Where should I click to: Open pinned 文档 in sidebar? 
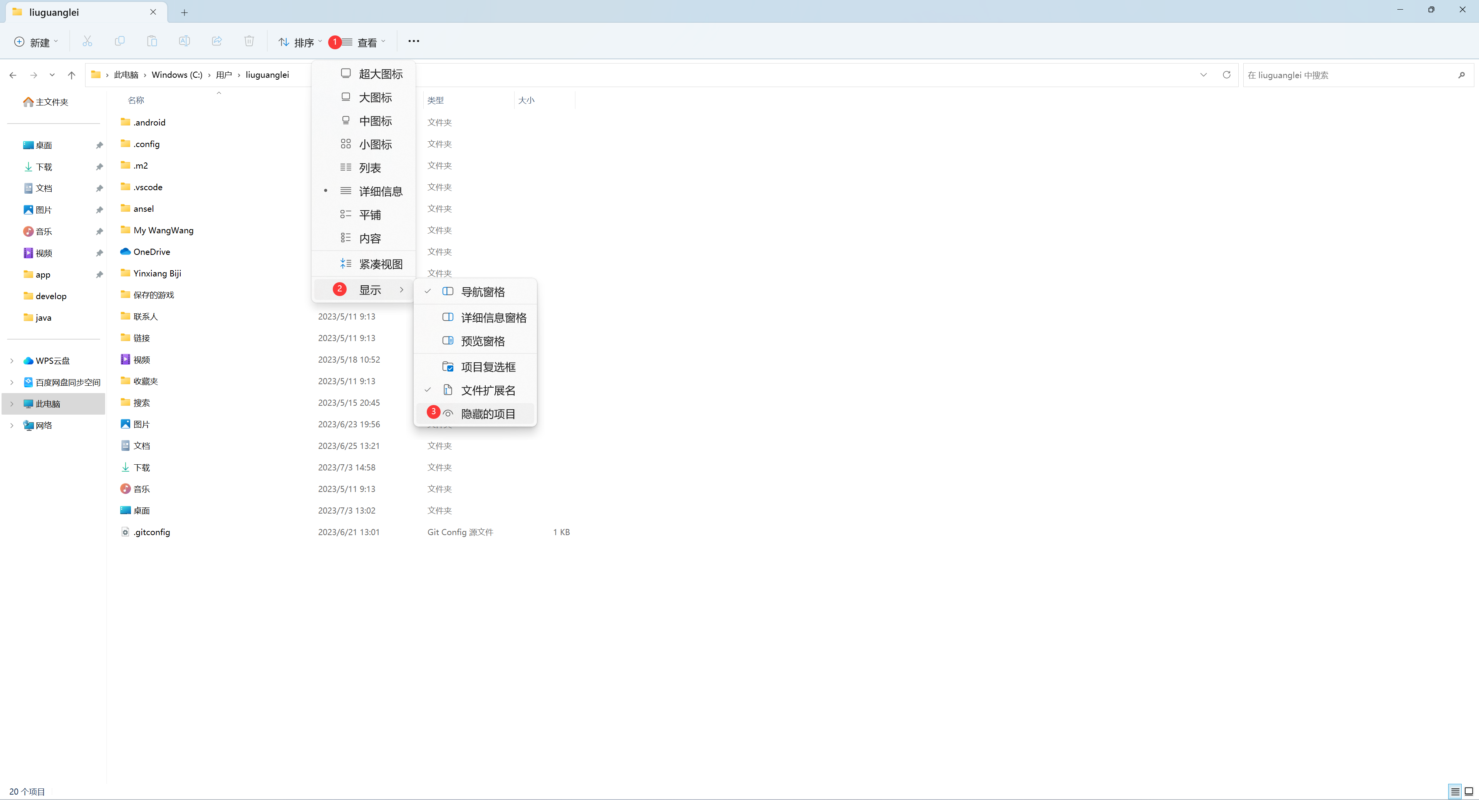pyautogui.click(x=38, y=189)
